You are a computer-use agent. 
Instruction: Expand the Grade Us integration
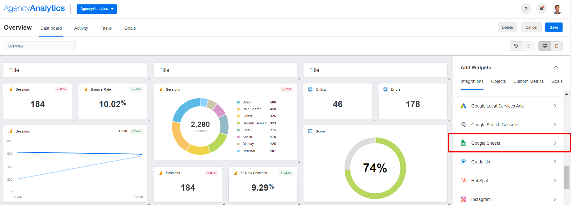(x=555, y=162)
